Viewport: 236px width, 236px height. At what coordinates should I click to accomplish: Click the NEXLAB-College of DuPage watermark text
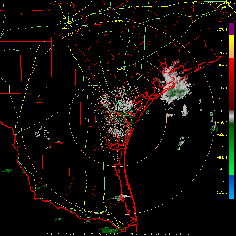(x=211, y=3)
